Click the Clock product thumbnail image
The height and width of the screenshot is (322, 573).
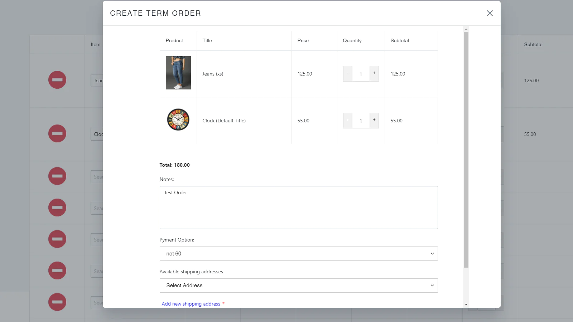178,119
